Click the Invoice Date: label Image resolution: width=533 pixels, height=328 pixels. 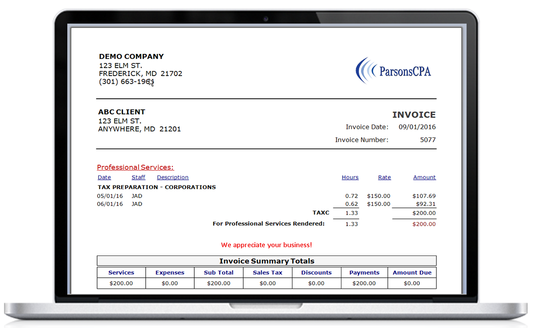367,127
